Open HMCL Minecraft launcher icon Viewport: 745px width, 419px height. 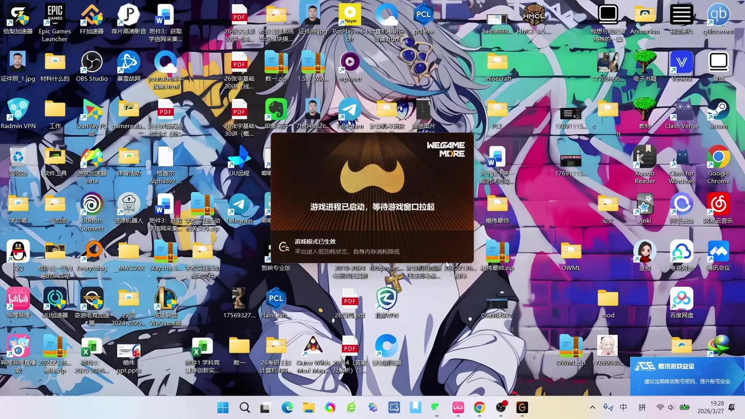coord(534,19)
